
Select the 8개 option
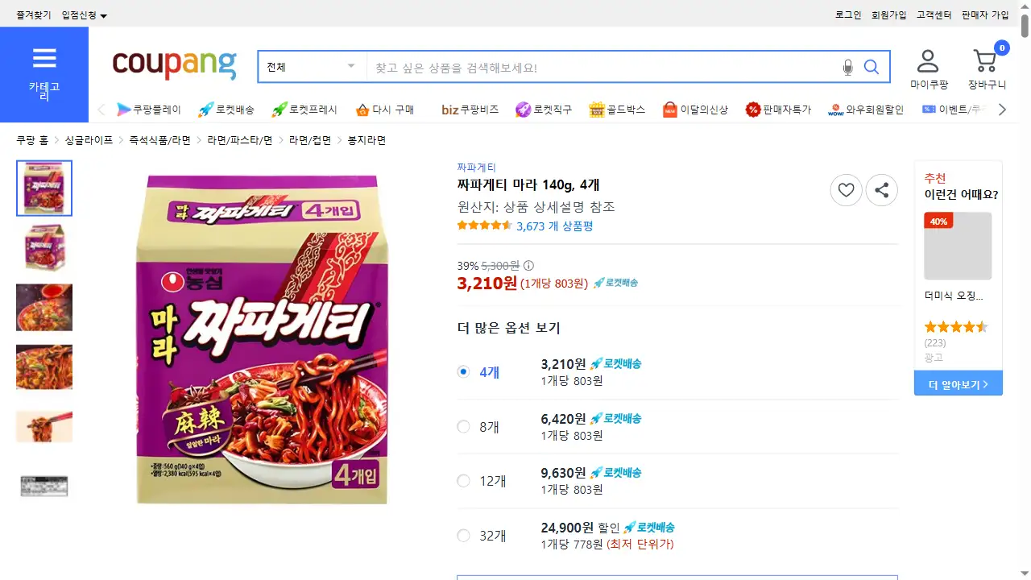click(463, 426)
